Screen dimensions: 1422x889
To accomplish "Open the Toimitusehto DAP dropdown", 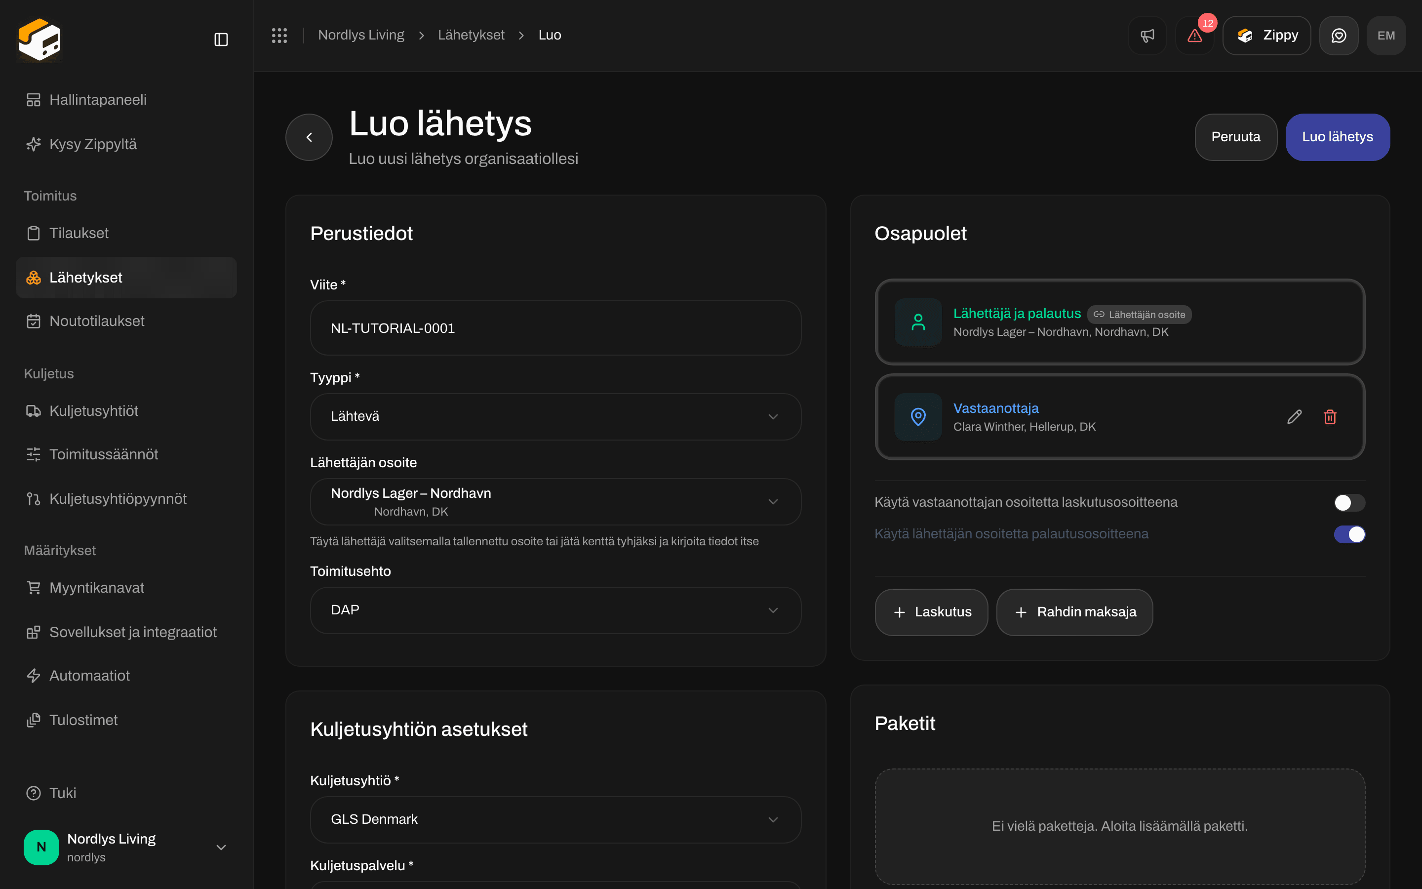I will (555, 610).
